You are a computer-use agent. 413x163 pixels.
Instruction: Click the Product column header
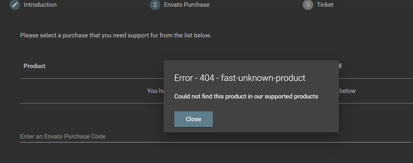coord(34,66)
